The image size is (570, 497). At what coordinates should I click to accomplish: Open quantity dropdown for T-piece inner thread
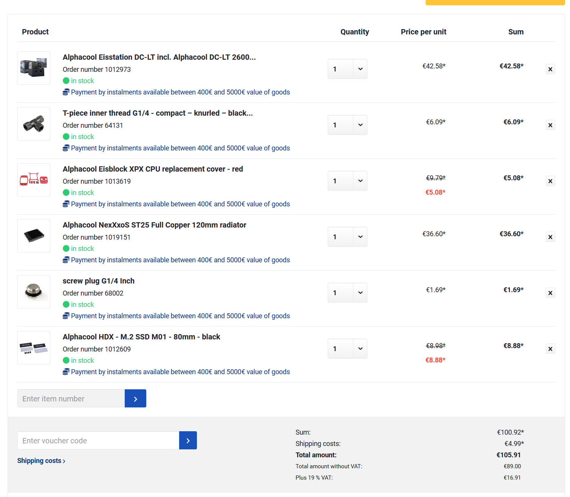click(347, 125)
